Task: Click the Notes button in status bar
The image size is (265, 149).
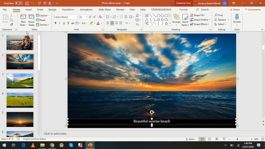Action: pyautogui.click(x=190, y=139)
